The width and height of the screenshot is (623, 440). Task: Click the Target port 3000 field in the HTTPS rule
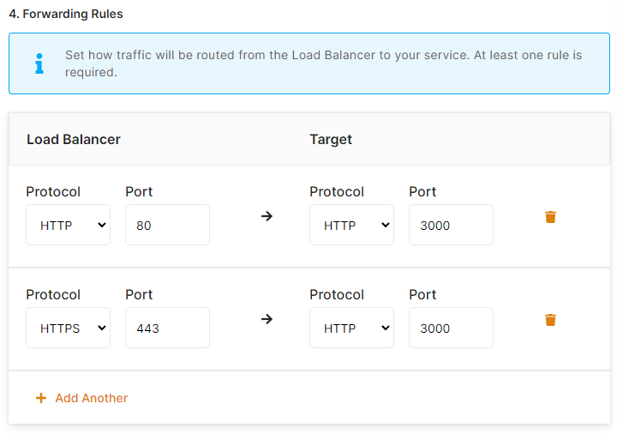point(451,328)
